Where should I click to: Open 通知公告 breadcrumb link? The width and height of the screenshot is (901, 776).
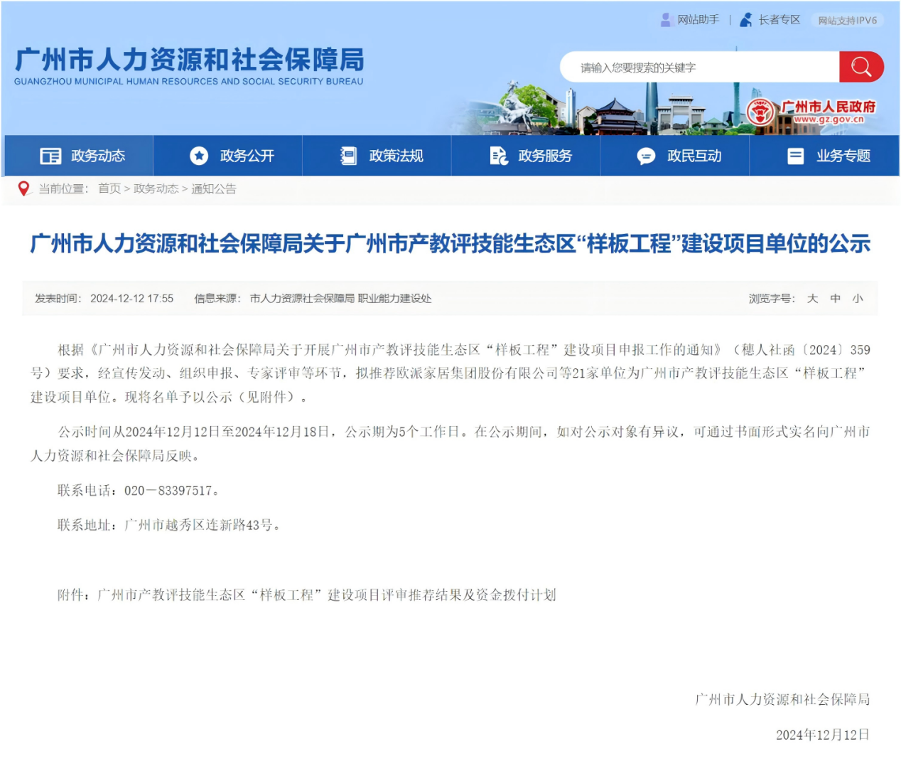coord(213,188)
